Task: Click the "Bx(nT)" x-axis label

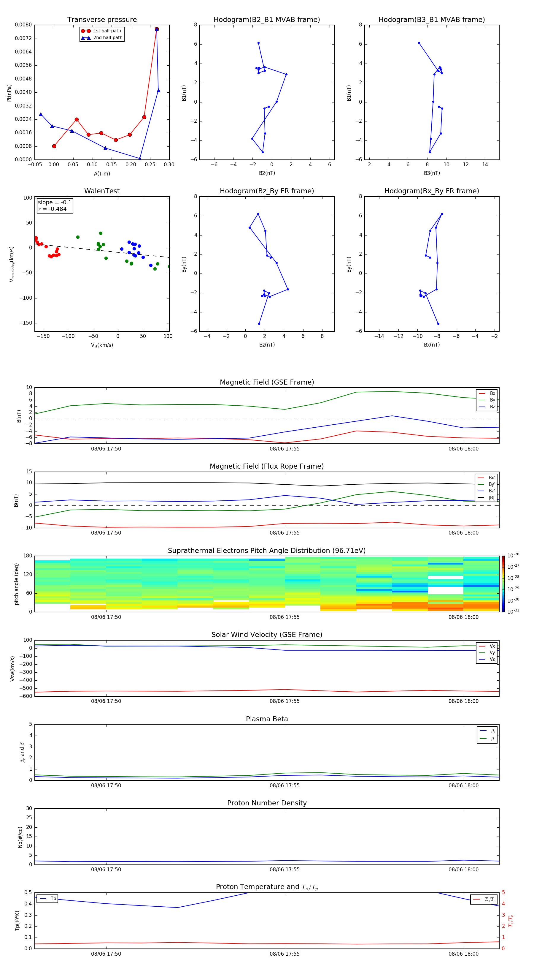Action: [432, 345]
